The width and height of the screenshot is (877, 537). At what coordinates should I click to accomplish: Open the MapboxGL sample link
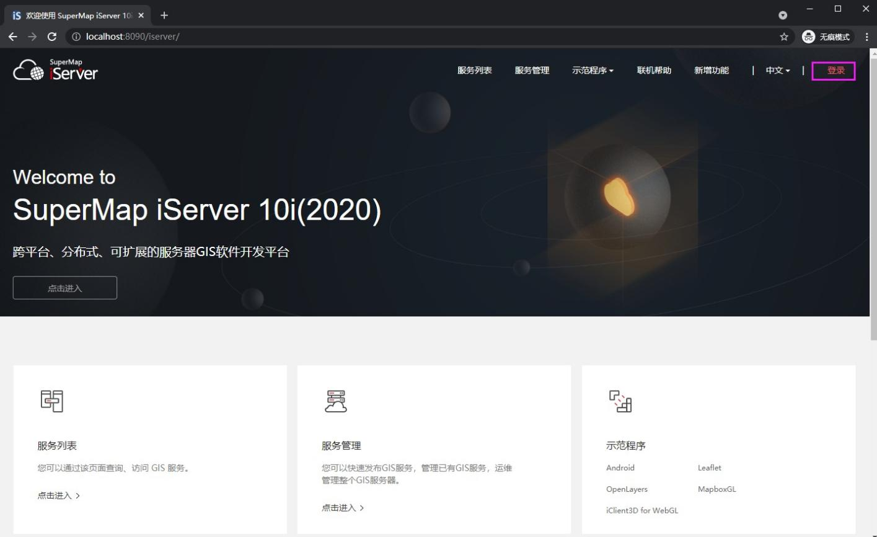(x=717, y=489)
